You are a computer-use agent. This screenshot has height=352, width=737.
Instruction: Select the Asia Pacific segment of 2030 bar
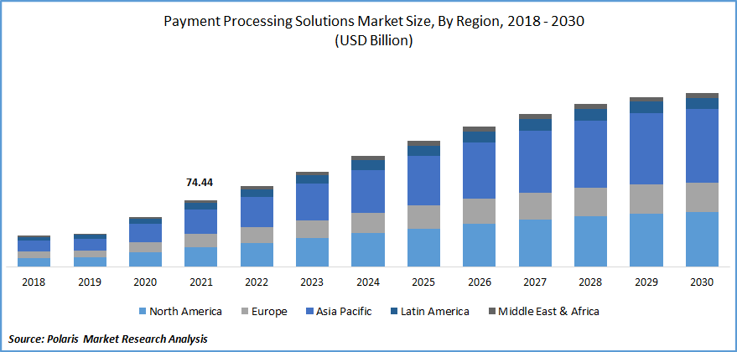coord(703,146)
